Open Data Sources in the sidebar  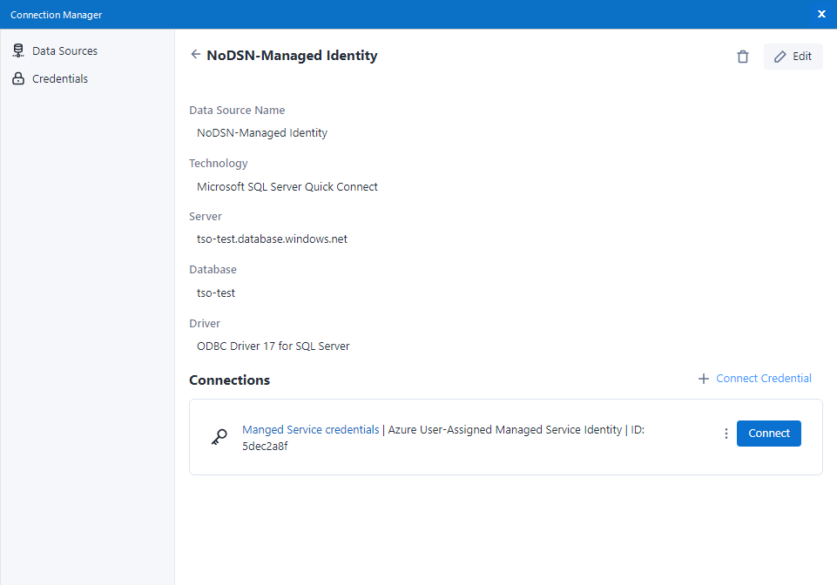coord(64,51)
